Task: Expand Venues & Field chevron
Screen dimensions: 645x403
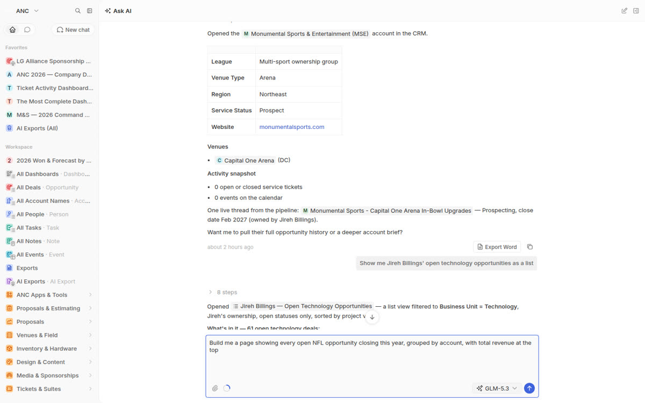Action: tap(90, 335)
